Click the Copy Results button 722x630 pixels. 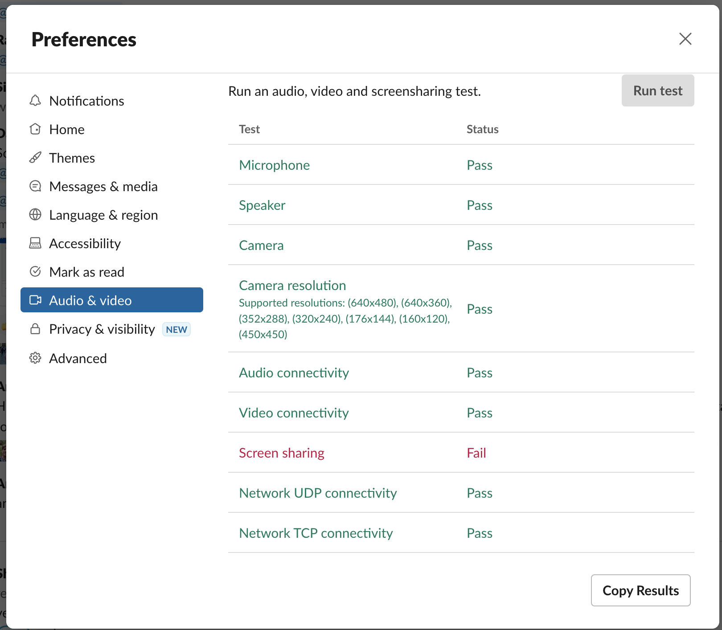click(640, 590)
